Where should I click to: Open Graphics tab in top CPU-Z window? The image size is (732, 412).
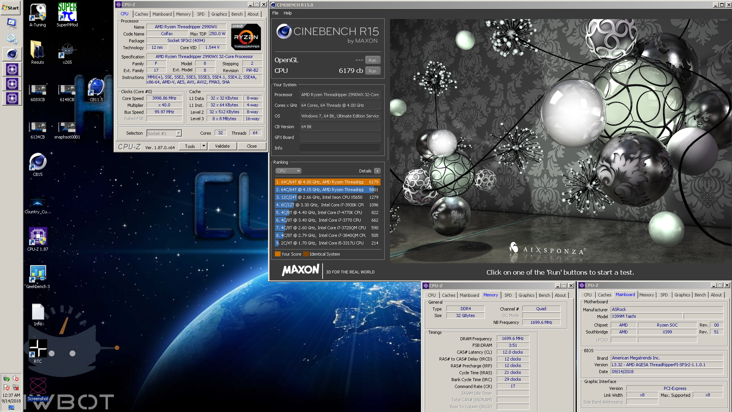(x=219, y=14)
